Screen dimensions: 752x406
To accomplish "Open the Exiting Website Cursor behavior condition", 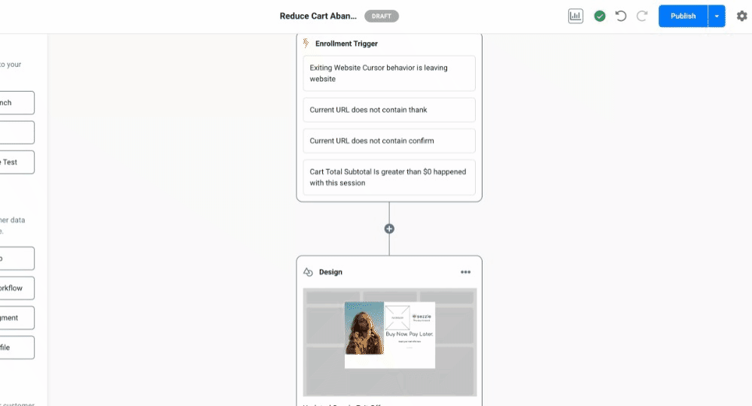I will 389,73.
